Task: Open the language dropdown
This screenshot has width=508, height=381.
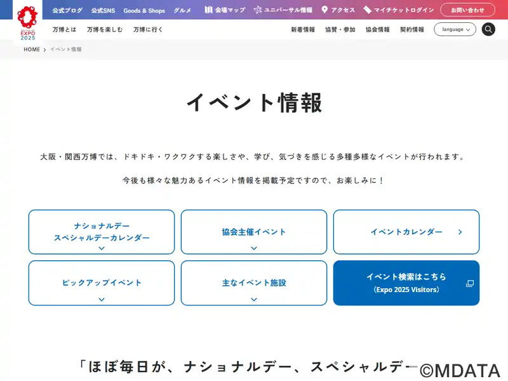Action: 455,29
